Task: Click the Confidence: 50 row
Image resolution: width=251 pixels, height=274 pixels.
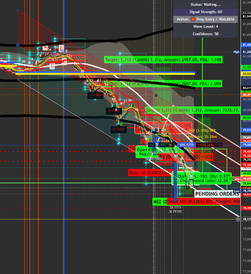Action: (x=206, y=34)
